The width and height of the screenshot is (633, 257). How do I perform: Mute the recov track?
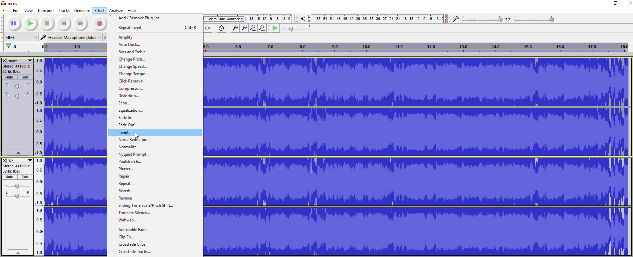pos(9,77)
